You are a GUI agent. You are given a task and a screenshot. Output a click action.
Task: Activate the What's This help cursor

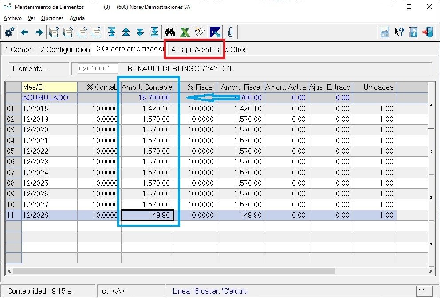coord(399,32)
